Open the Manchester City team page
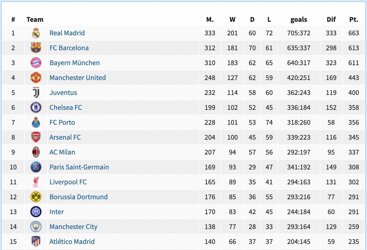This screenshot has height=250, width=367. [73, 227]
